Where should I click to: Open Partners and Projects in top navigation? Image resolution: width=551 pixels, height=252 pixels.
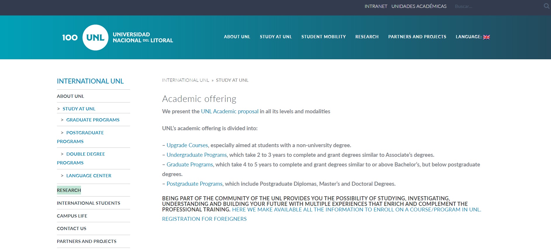(x=417, y=37)
